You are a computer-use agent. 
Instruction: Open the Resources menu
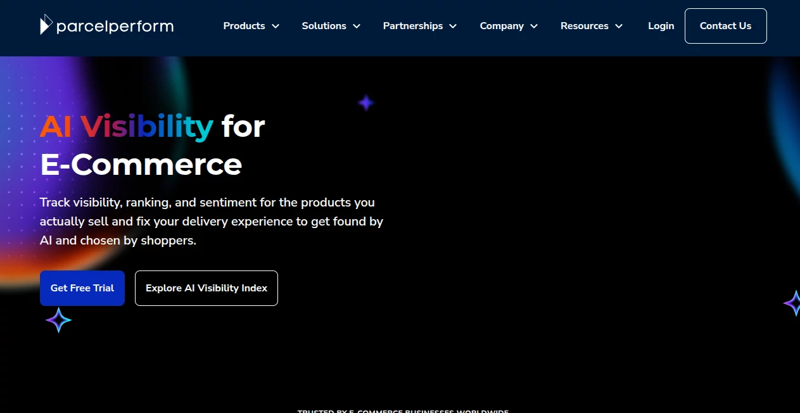[x=584, y=26]
